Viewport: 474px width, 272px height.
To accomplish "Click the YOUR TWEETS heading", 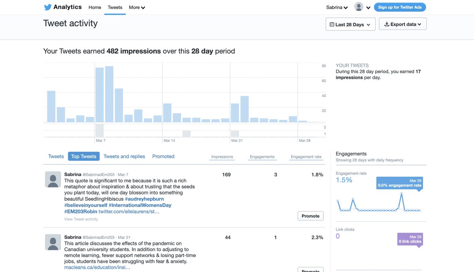I will tap(352, 66).
